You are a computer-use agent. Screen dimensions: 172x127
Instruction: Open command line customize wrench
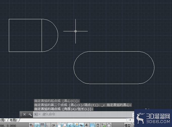(x=30, y=114)
